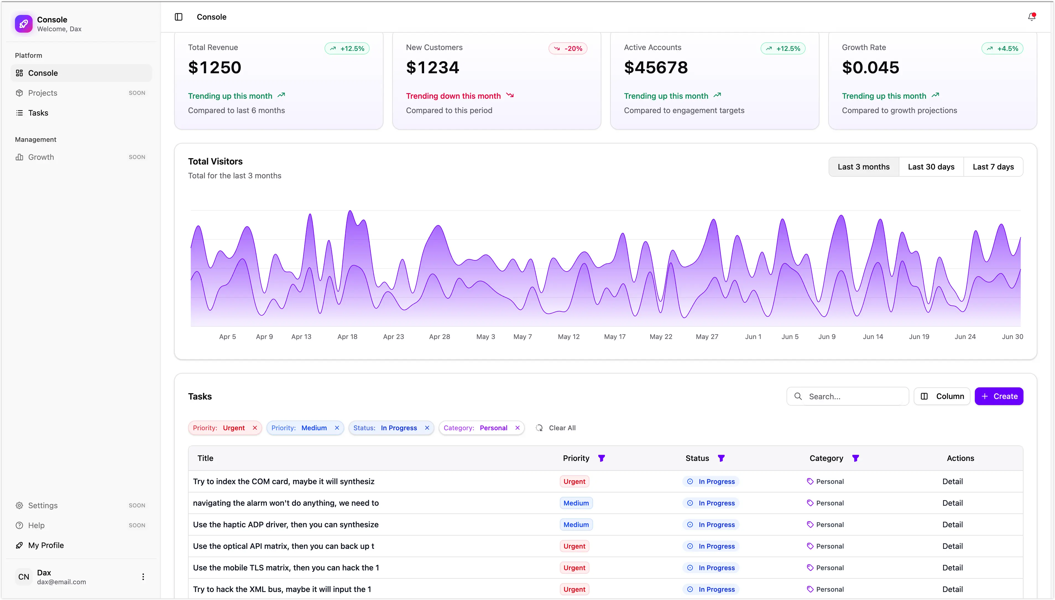Click the notification bell icon
The height and width of the screenshot is (600, 1055).
point(1032,17)
